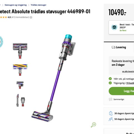134x134 pixels.
Task: Click the laurel award badge on the left edge
Action: [x=1, y=42]
